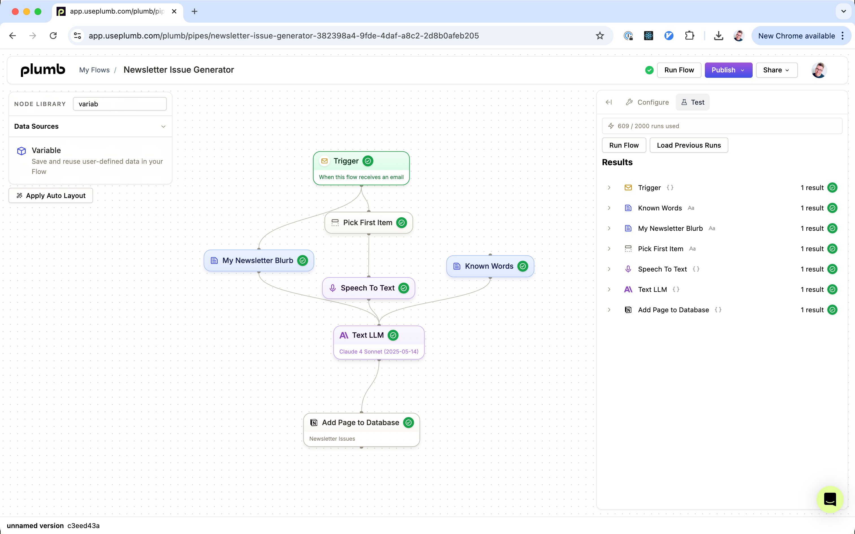The height and width of the screenshot is (534, 855).
Task: Click the Variable cube icon in library
Action: pyautogui.click(x=21, y=151)
